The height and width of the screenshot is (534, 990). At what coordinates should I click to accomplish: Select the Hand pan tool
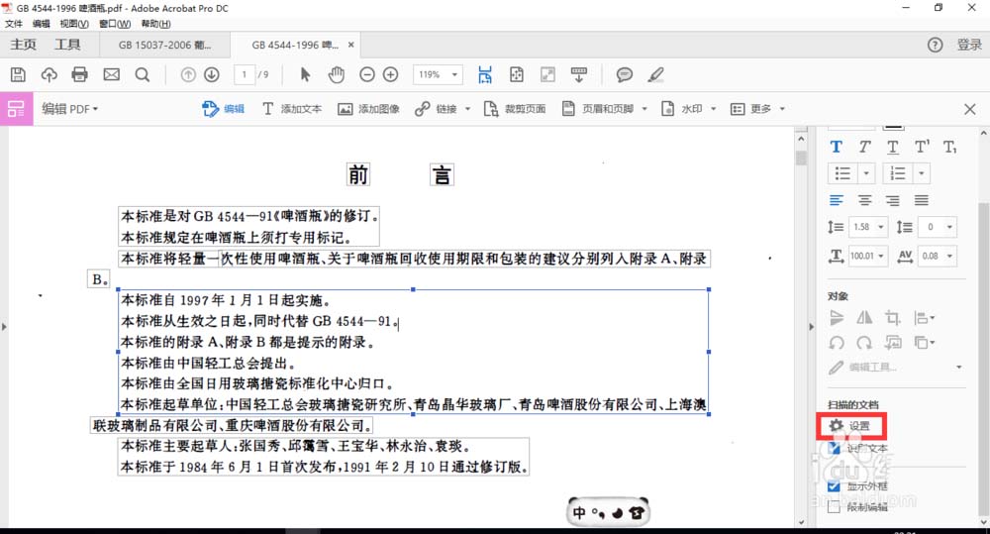point(337,74)
